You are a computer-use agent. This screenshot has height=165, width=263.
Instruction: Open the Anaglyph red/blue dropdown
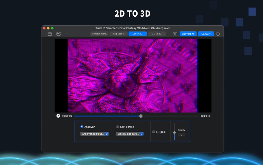[x=95, y=134]
